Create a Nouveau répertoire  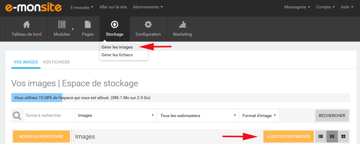click(x=41, y=137)
